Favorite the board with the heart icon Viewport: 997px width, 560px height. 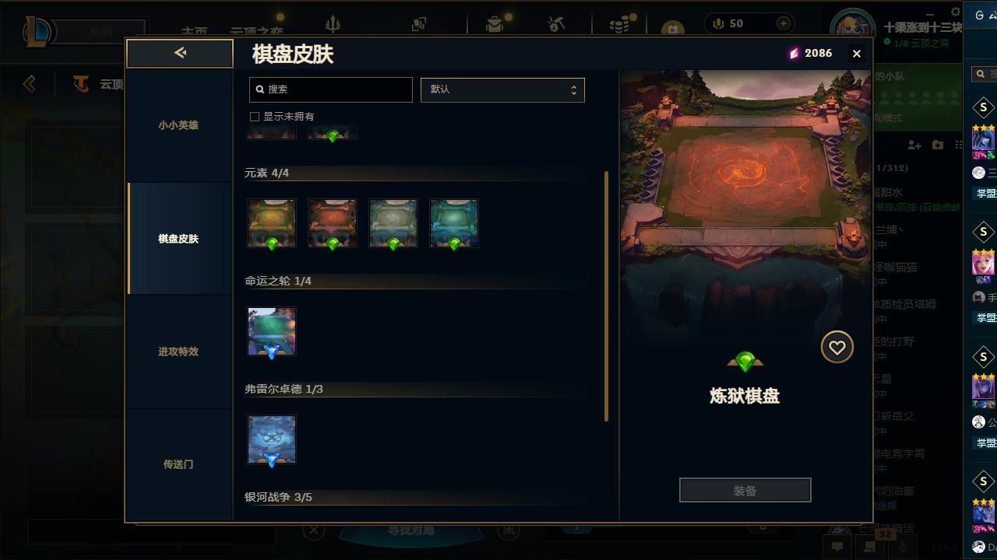pos(837,347)
